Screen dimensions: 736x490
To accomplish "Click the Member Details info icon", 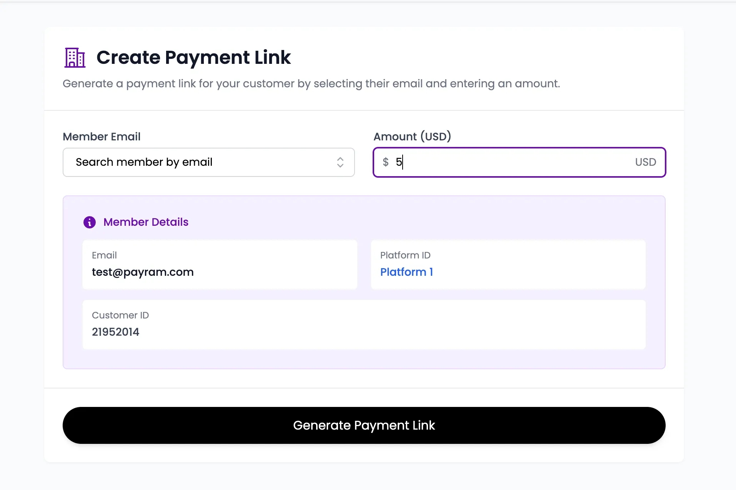I will (x=90, y=222).
